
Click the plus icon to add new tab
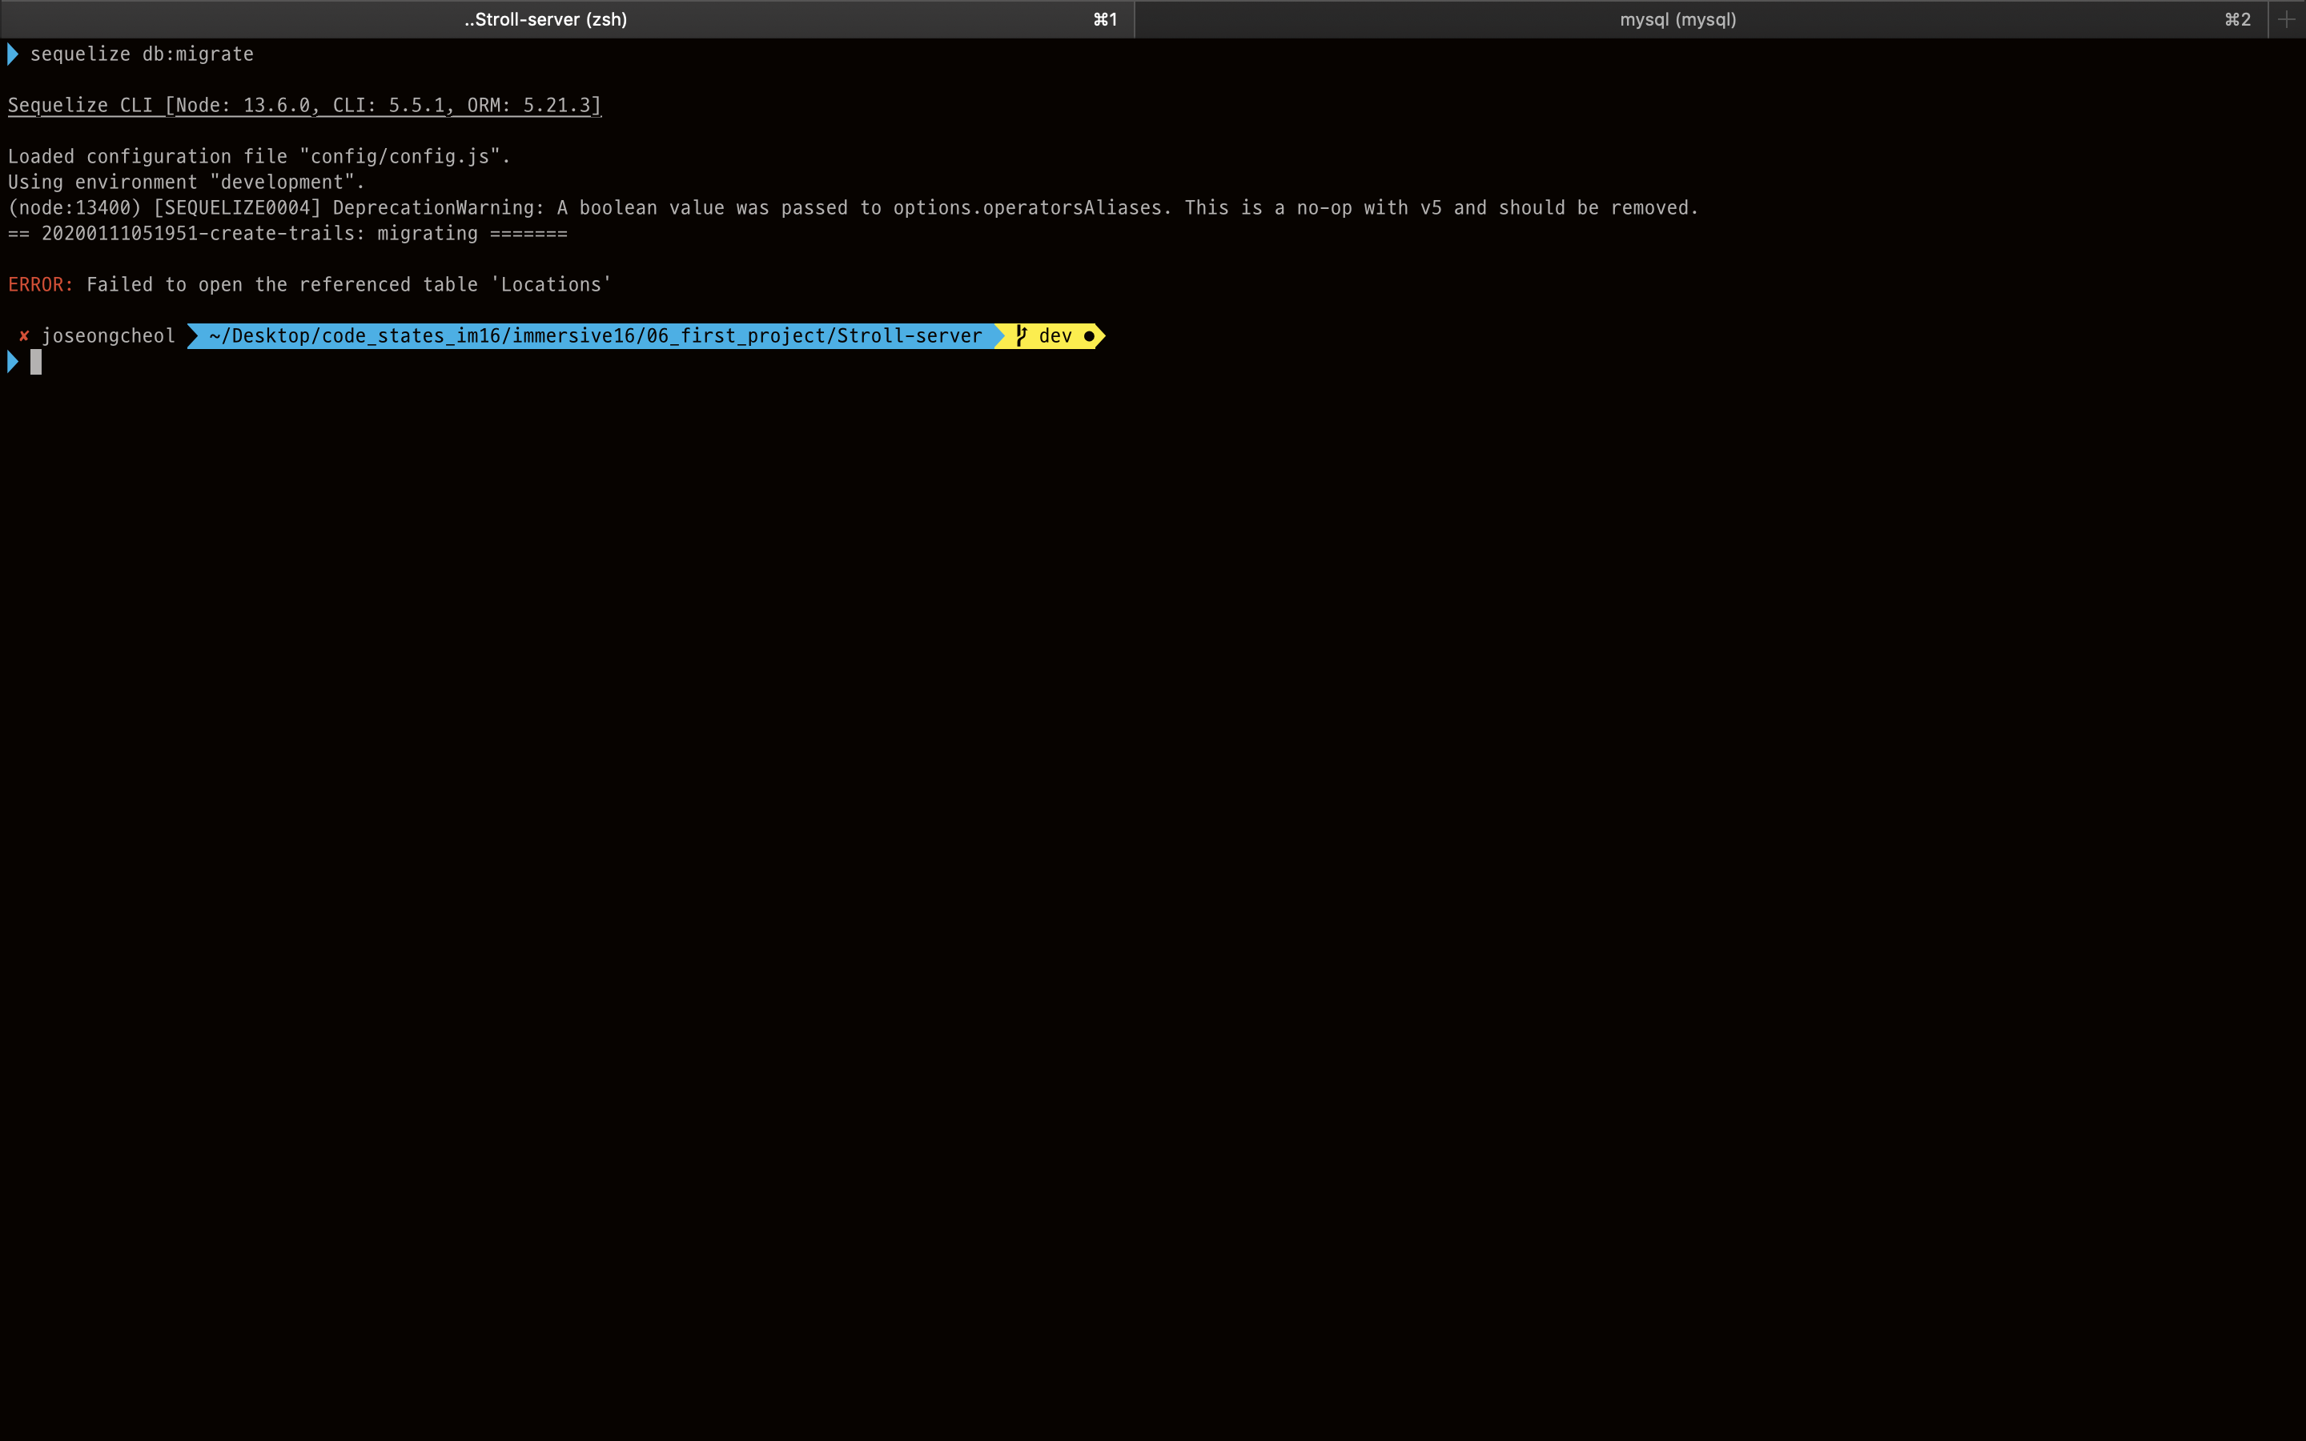point(2286,19)
